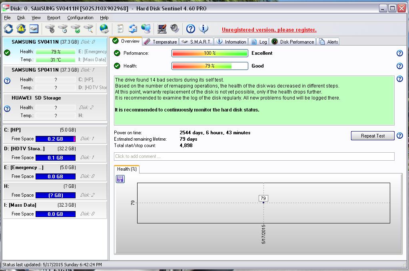The image size is (409, 271).
Task: Click the save graph floppy icon
Action: (120, 179)
